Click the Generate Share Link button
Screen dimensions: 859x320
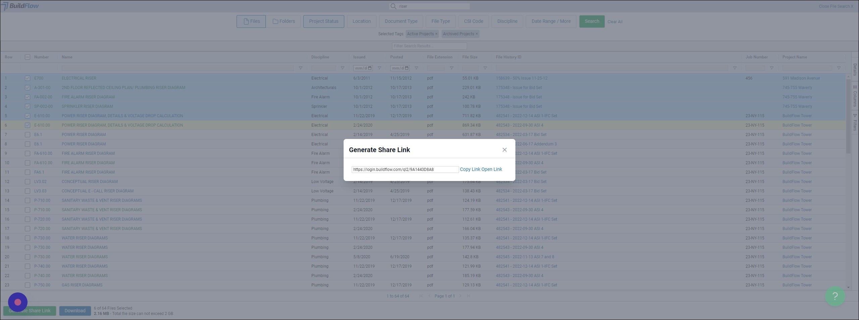(30, 311)
